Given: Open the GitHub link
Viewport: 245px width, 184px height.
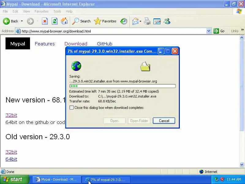Looking at the screenshot, I should 105,44.
